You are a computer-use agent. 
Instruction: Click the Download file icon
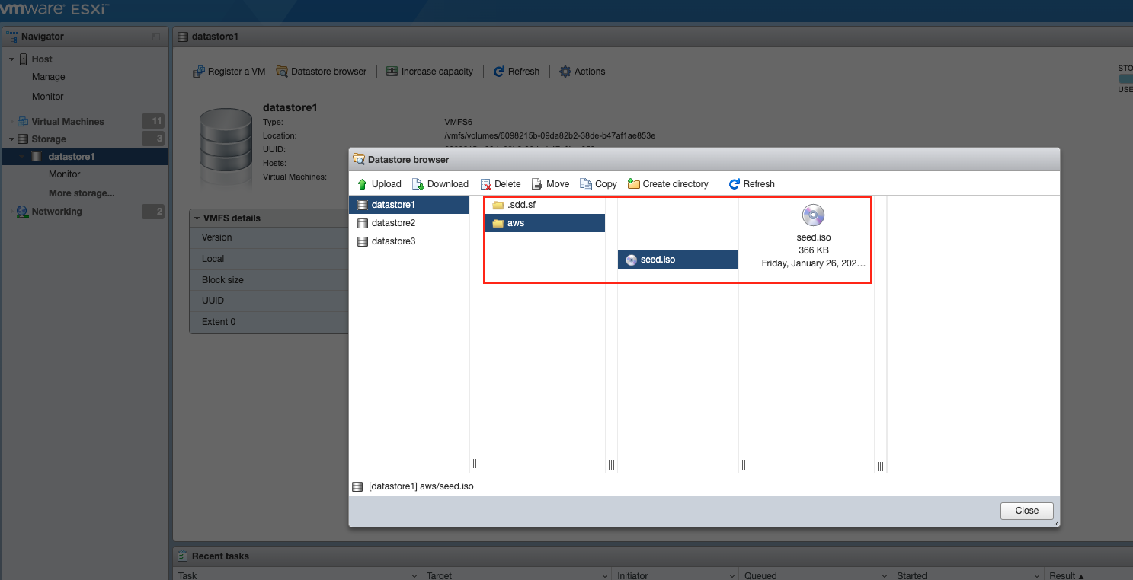tap(418, 184)
